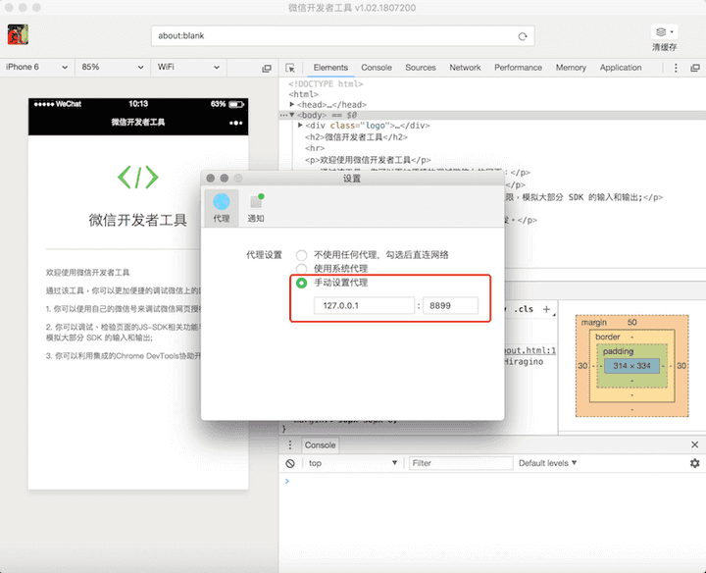
Task: Click the user avatar in top-left
Action: [x=18, y=34]
